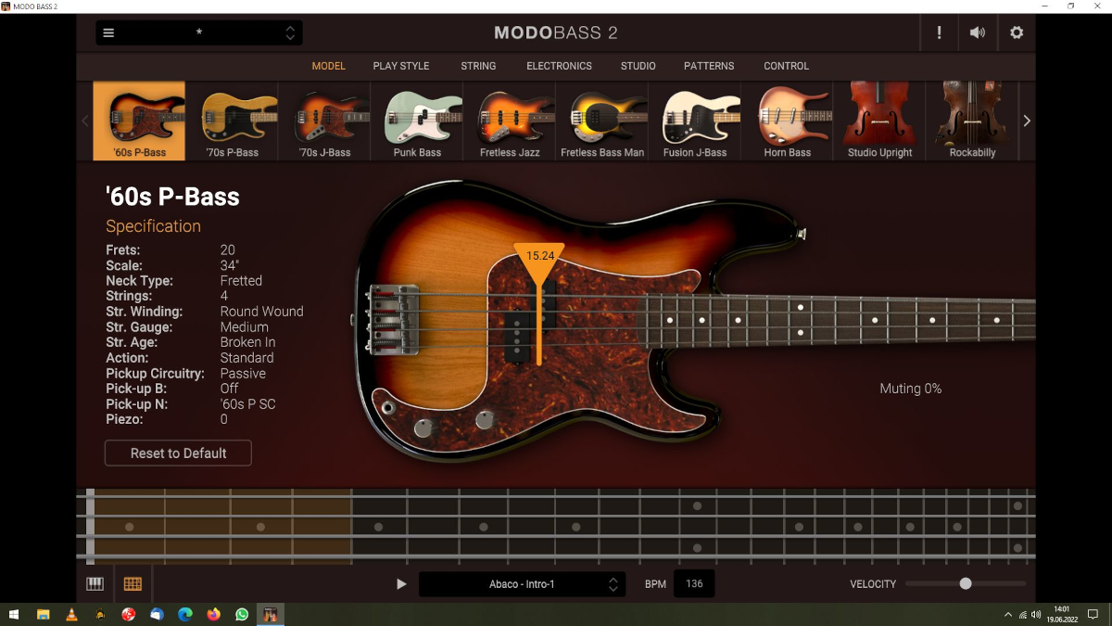Click the Action value Standard
This screenshot has height=626, width=1112.
coord(246,358)
